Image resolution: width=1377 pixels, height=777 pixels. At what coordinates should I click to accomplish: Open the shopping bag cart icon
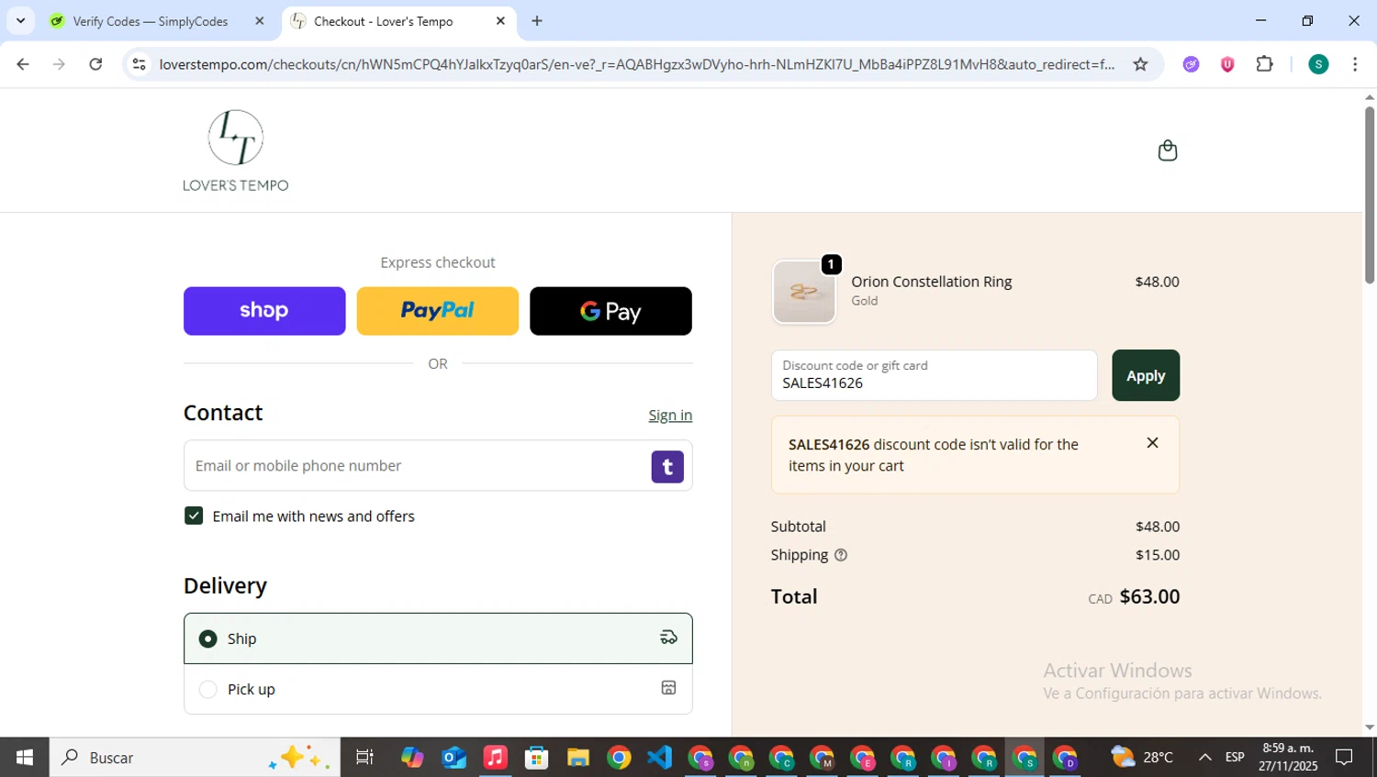1167,150
